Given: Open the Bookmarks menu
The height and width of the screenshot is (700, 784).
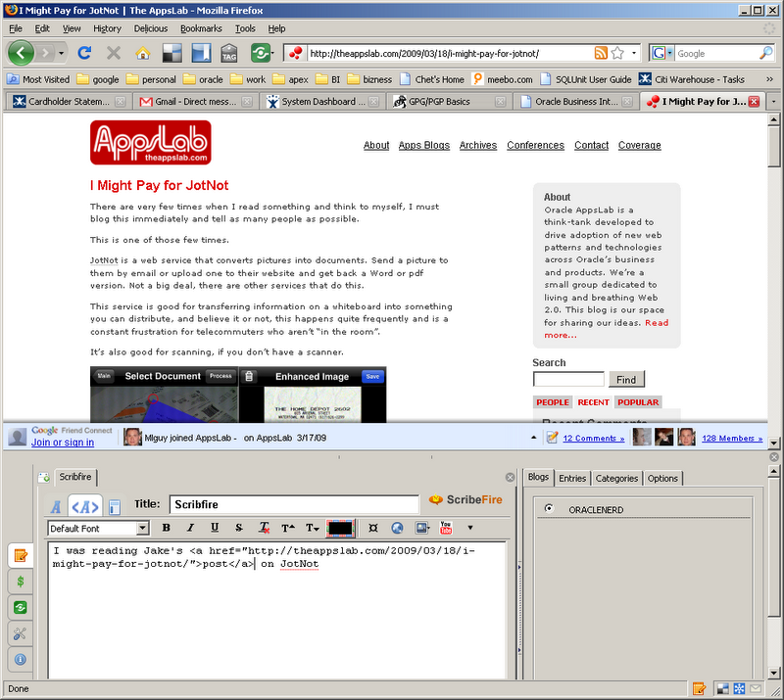Looking at the screenshot, I should (201, 28).
